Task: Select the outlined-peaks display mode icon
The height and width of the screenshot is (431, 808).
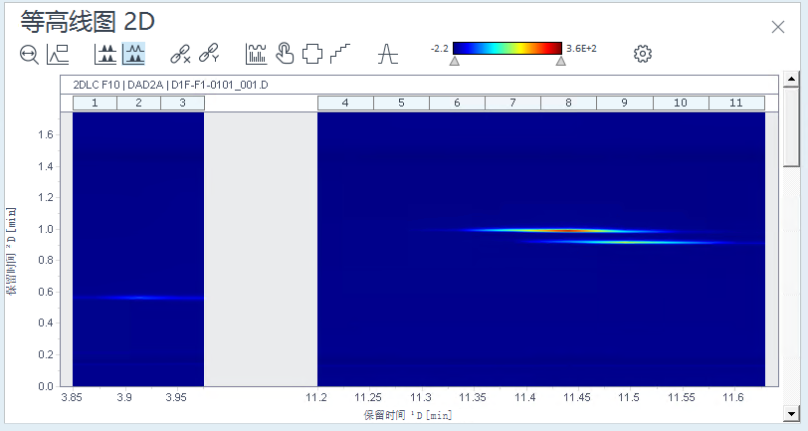Action: (x=133, y=54)
